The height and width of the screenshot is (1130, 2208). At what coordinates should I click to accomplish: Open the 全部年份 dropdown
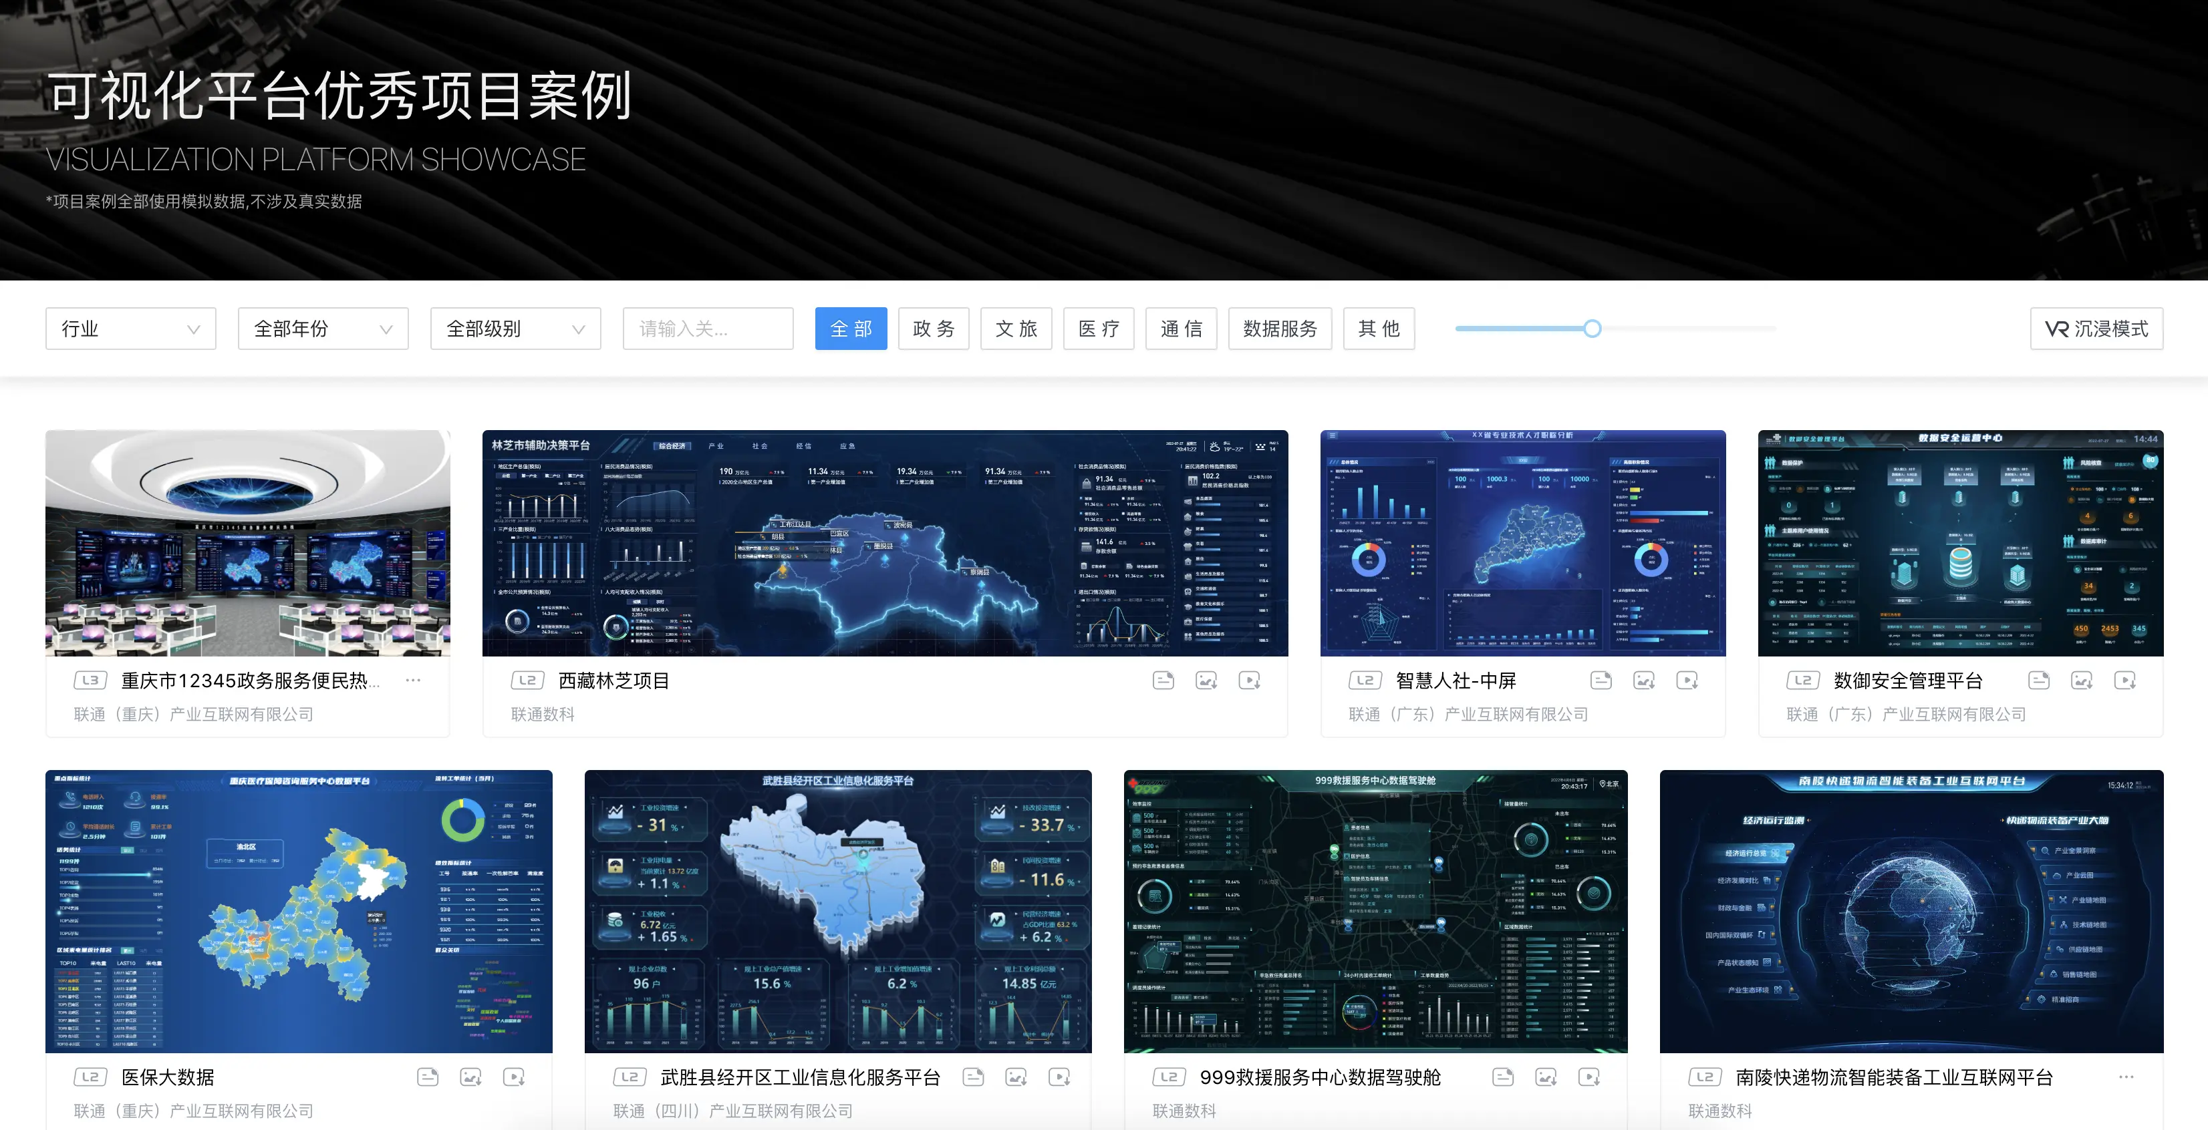pyautogui.click(x=323, y=329)
